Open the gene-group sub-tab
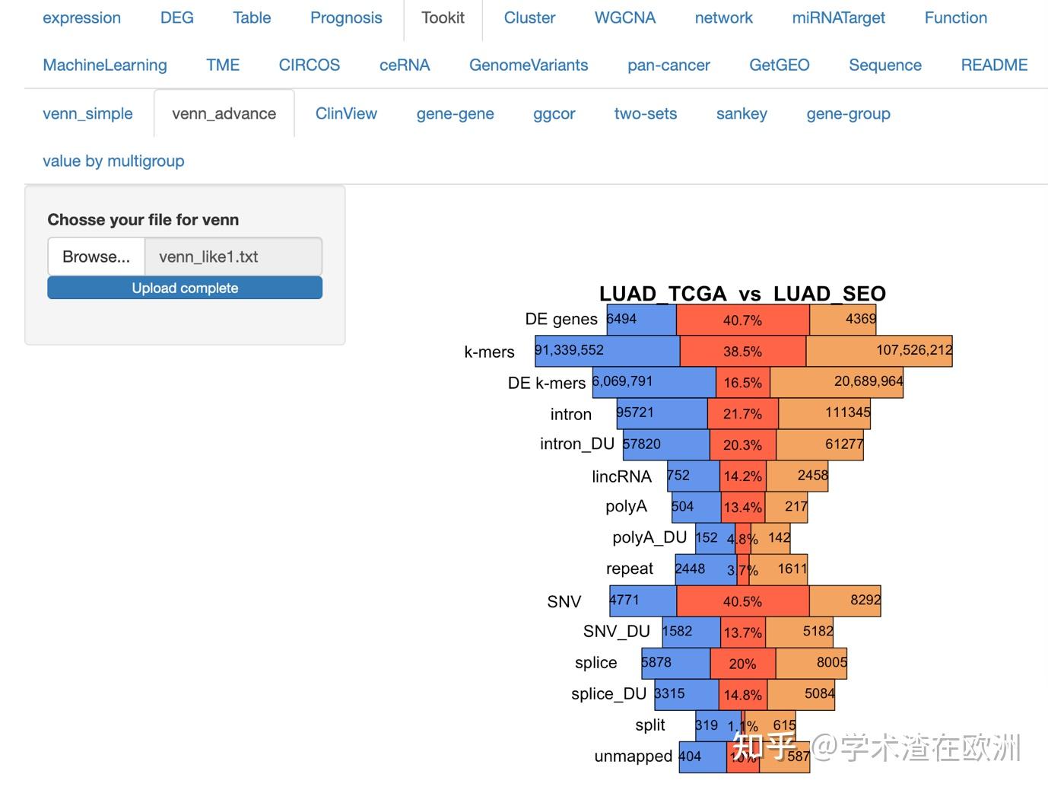 coord(848,114)
